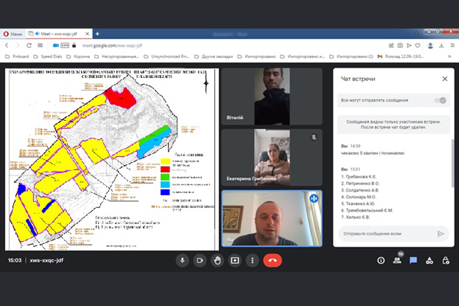The height and width of the screenshot is (306, 459).
Task: Open the Pinboard bookmarks folder
Action: [x=17, y=57]
